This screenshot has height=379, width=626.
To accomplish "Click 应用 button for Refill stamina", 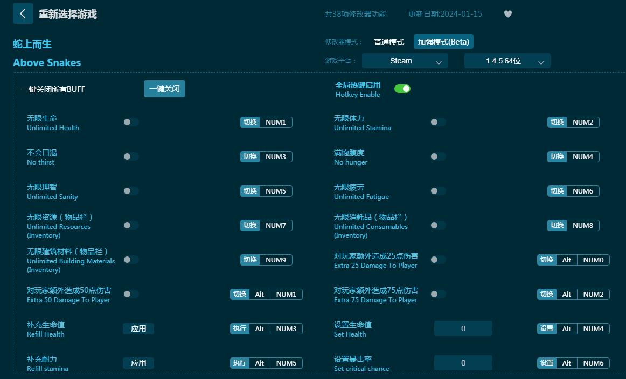I will coord(138,363).
